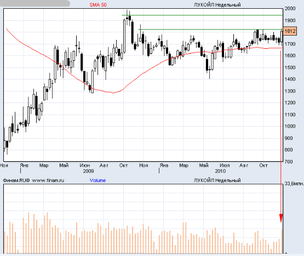Click the 1900 price axis label
Image resolution: width=304 pixels, height=256 pixels.
[x=290, y=20]
